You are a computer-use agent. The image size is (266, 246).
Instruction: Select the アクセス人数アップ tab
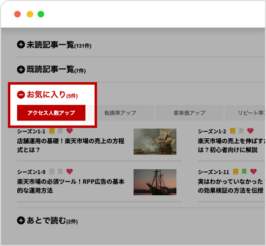pos(51,113)
